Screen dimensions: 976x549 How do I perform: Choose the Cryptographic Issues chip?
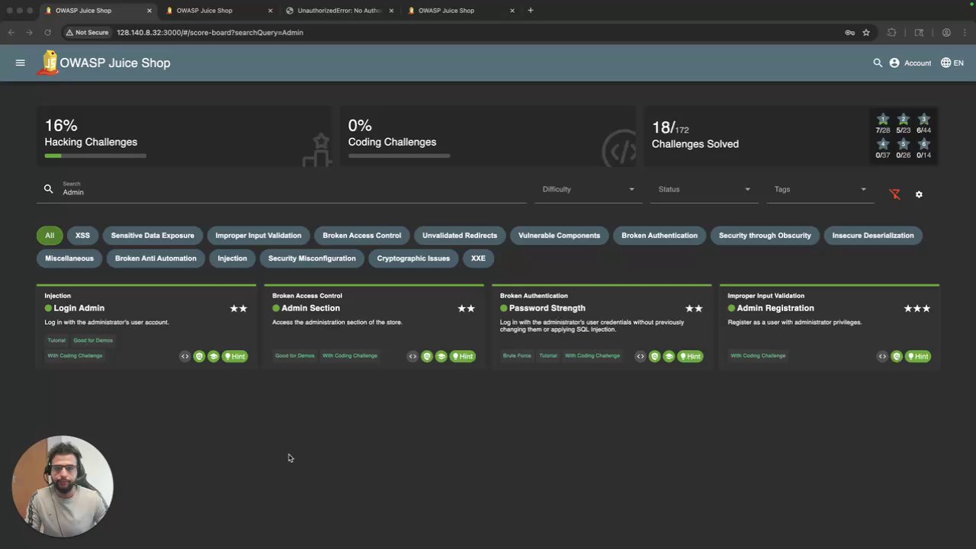pos(413,258)
